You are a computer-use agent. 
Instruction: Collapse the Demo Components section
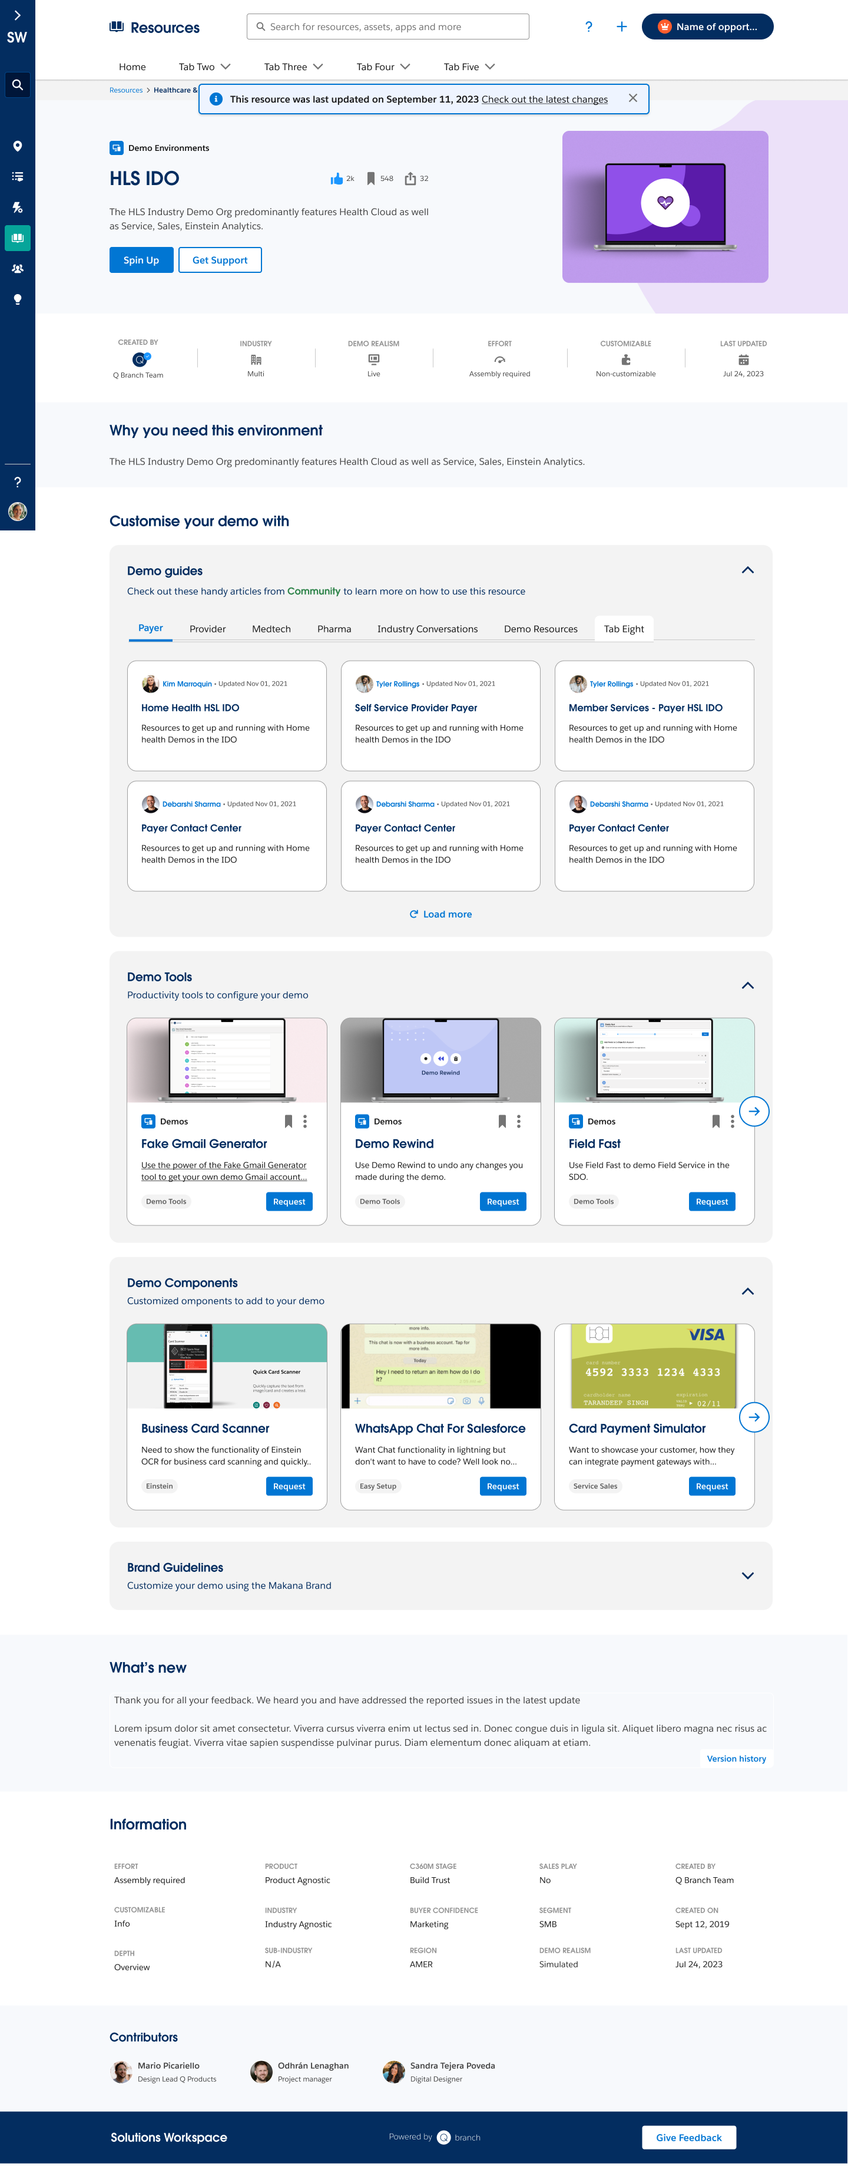747,1291
